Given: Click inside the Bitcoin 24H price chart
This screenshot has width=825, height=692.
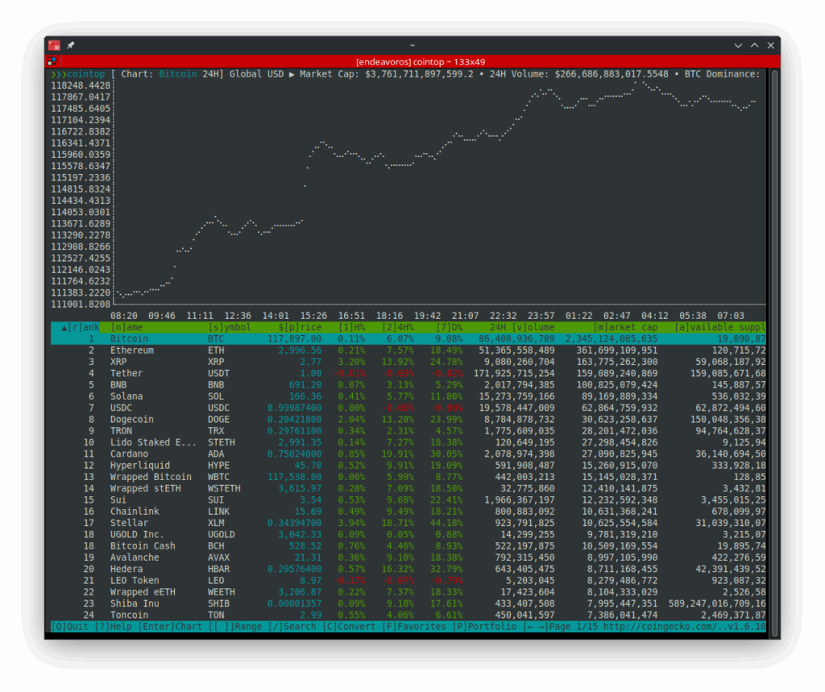Looking at the screenshot, I should point(439,192).
